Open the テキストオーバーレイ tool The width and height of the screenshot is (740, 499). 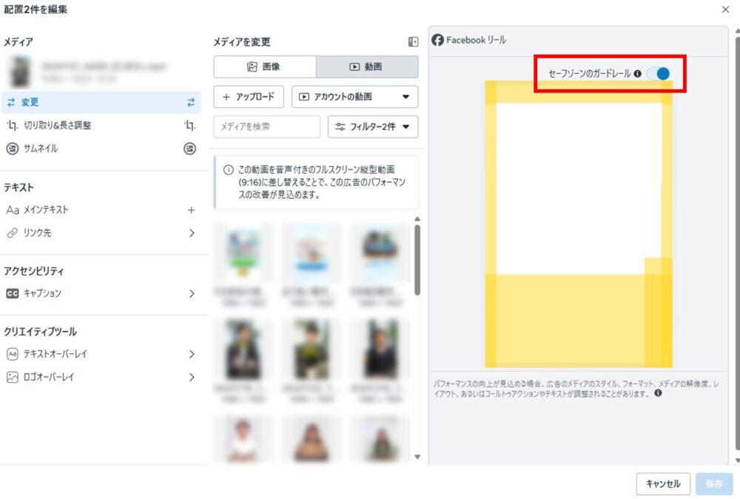click(191, 354)
